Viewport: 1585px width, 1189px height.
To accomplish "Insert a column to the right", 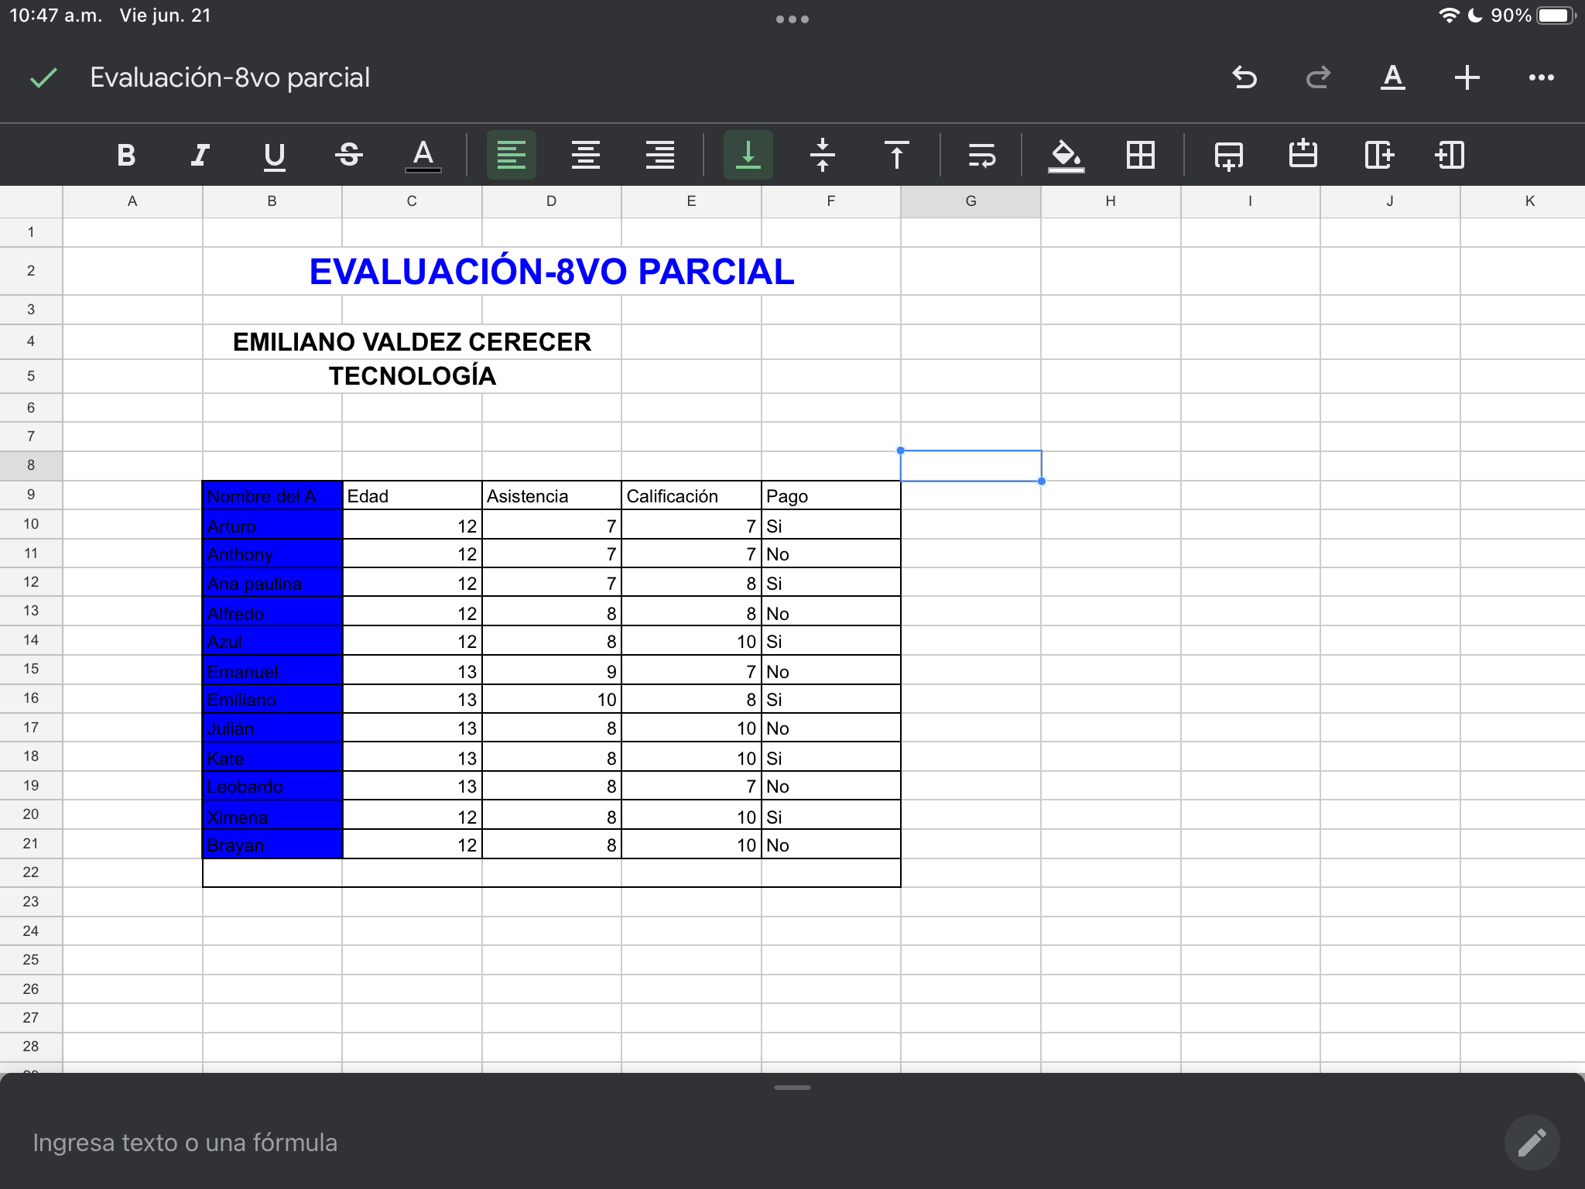I will point(1378,155).
